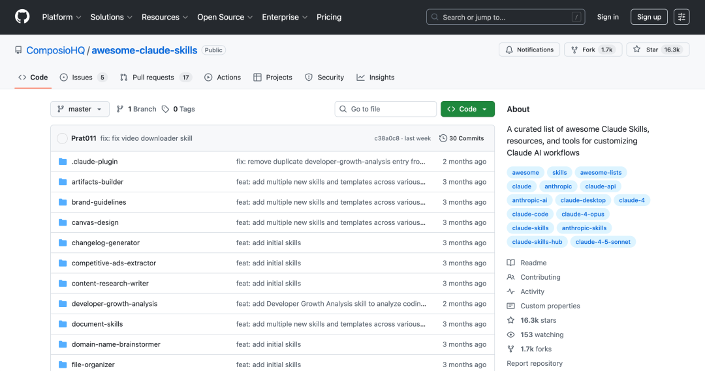The image size is (705, 371).
Task: Open the artifacts-builder folder link
Action: (97, 182)
